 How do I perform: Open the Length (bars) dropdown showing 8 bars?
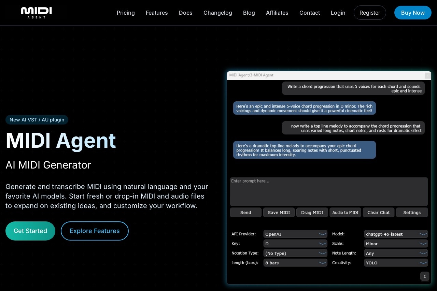(295, 263)
